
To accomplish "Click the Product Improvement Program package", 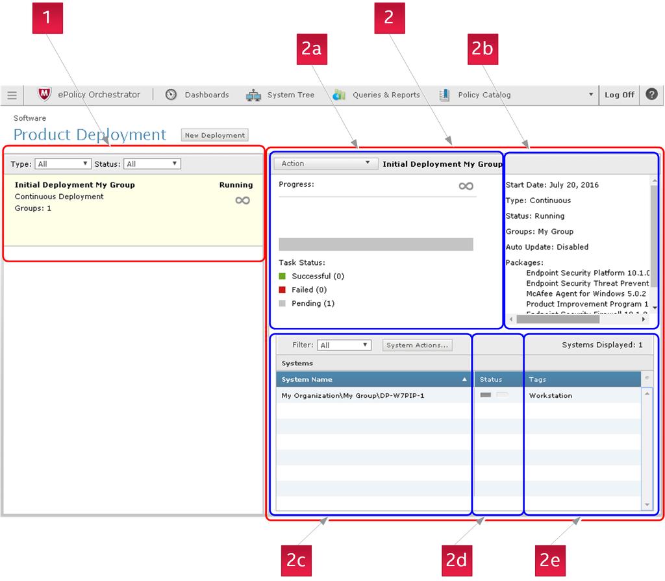I will click(x=587, y=304).
